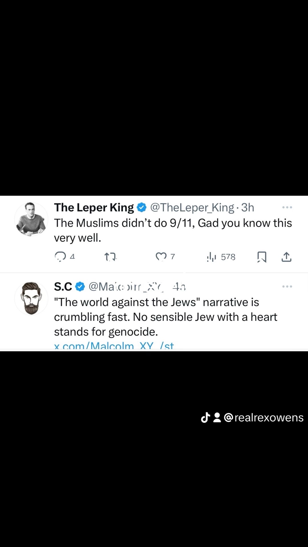Bookmark The Leper King tweet

(x=262, y=257)
